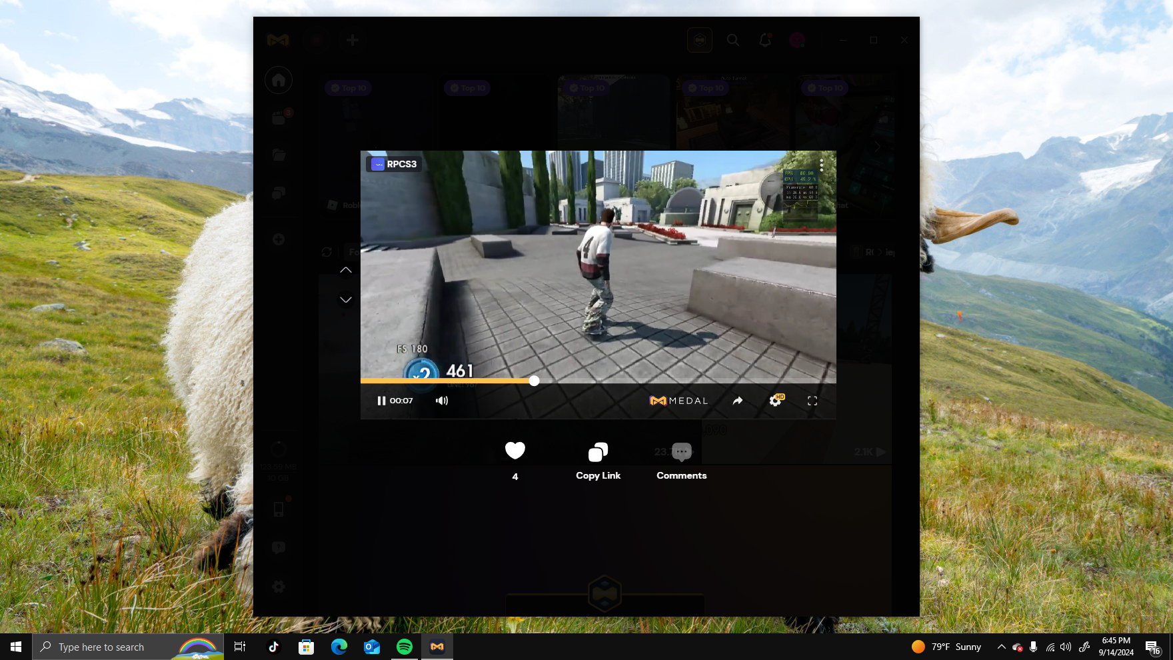This screenshot has height=660, width=1173.
Task: Click the taskbar search box
Action: pyautogui.click(x=128, y=647)
